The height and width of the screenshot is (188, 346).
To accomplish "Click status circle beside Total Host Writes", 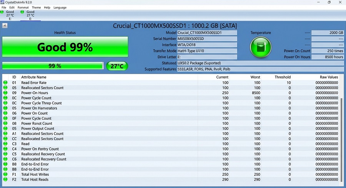I will point(5,174).
